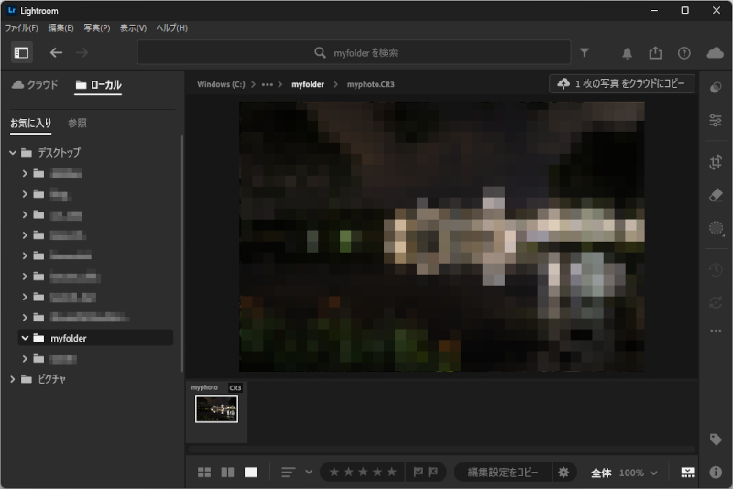Select the 参照 tab

77,124
